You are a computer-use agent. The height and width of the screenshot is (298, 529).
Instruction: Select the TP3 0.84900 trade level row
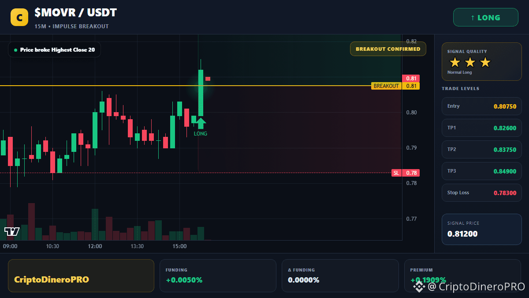pos(482,171)
